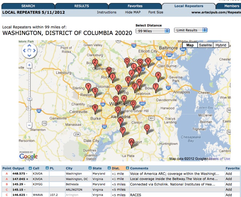Click the Google logo on map

tap(28, 157)
